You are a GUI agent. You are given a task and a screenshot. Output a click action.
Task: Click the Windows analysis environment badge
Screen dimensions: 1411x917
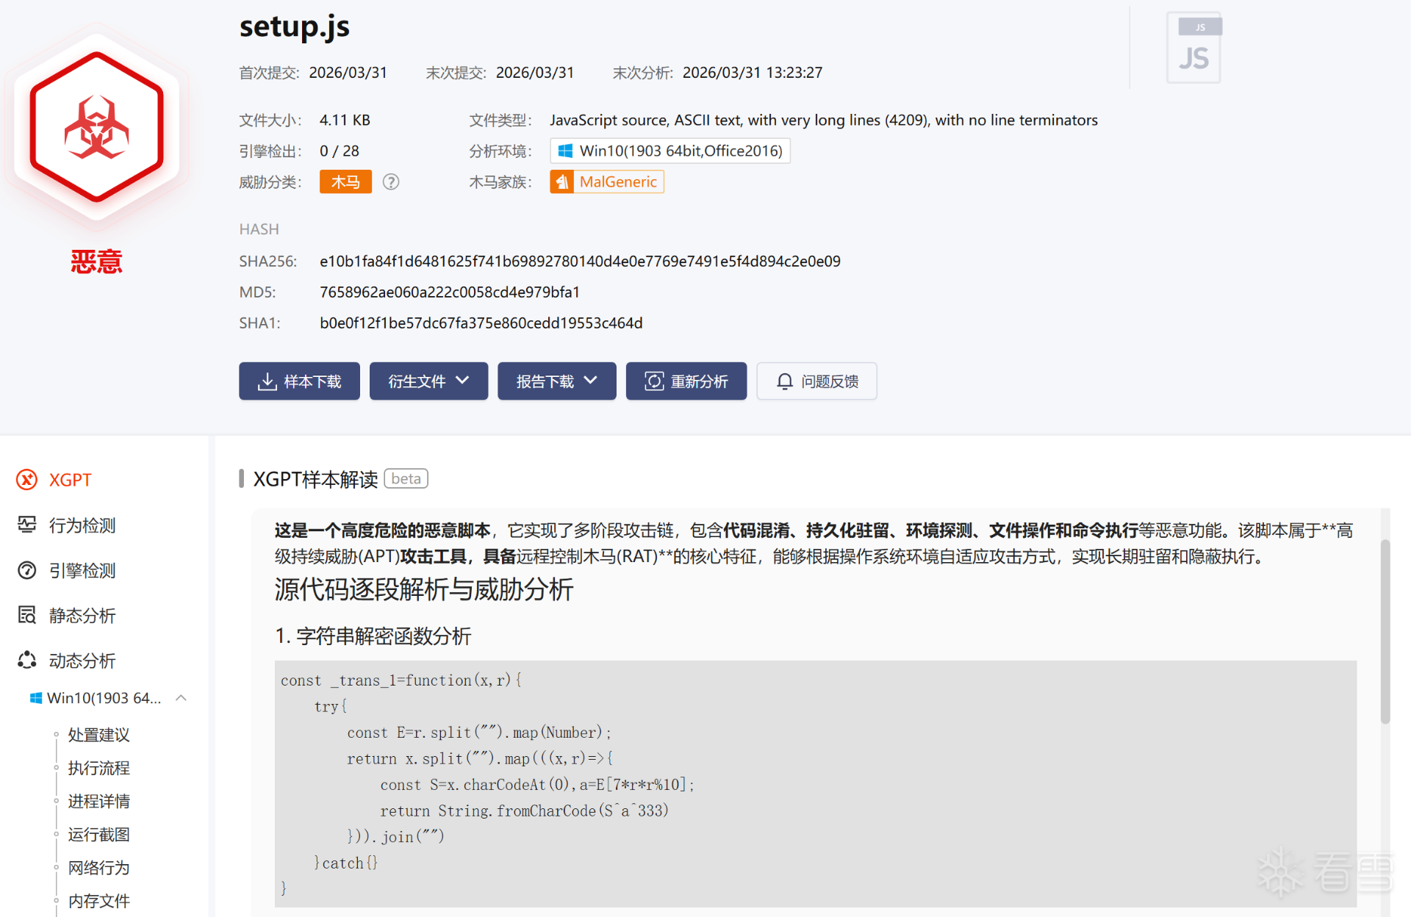pos(669,151)
